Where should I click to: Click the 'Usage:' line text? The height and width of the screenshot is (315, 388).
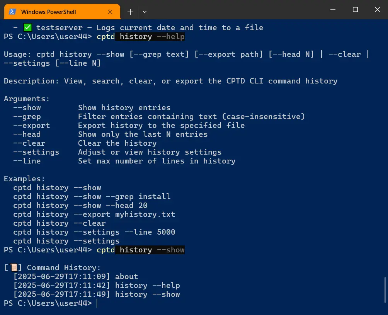tap(187, 59)
